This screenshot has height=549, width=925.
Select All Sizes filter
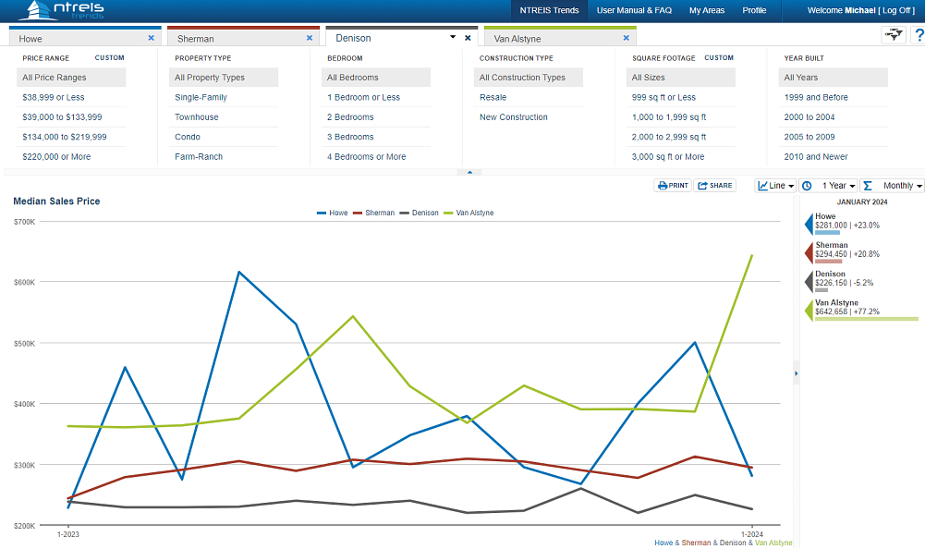click(x=681, y=78)
